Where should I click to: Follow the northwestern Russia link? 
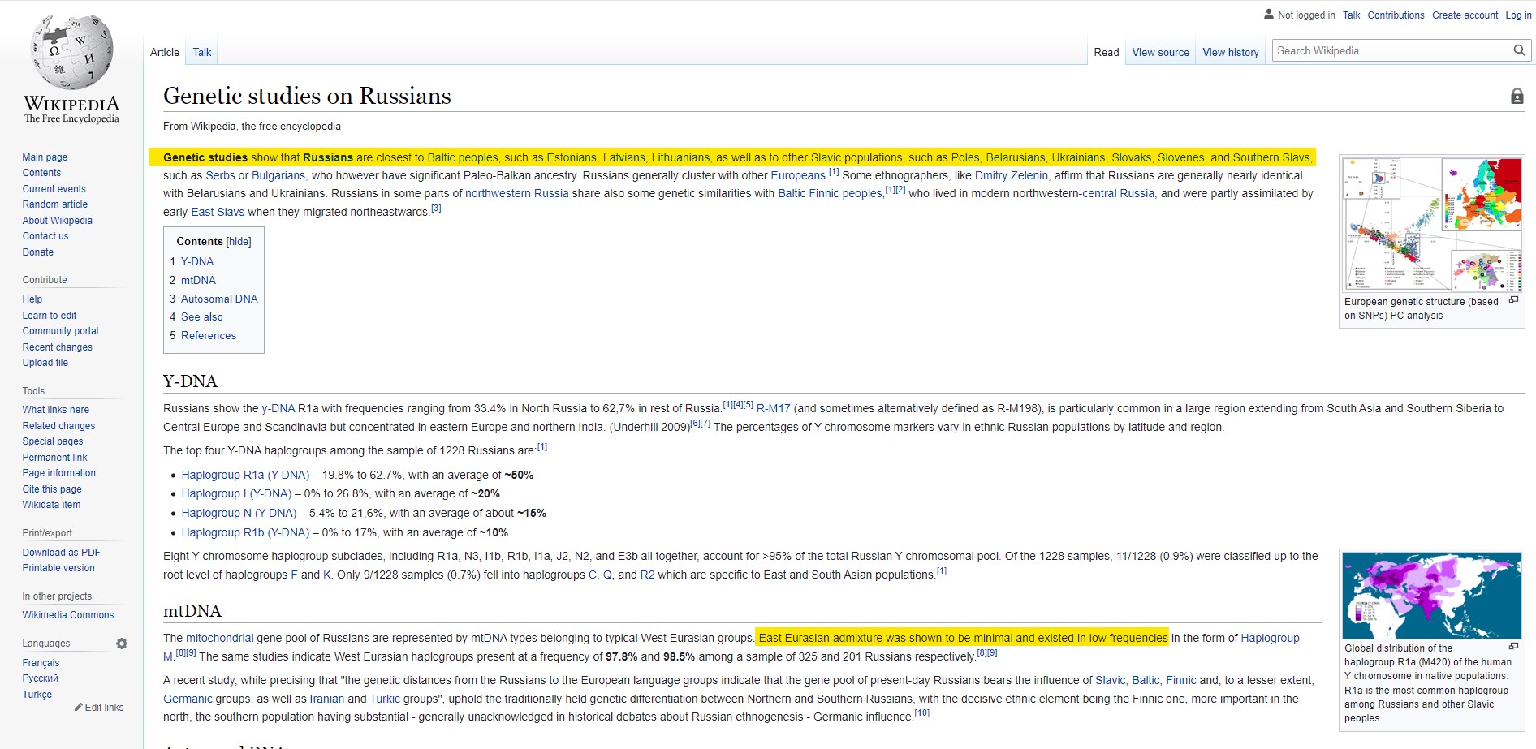click(517, 194)
